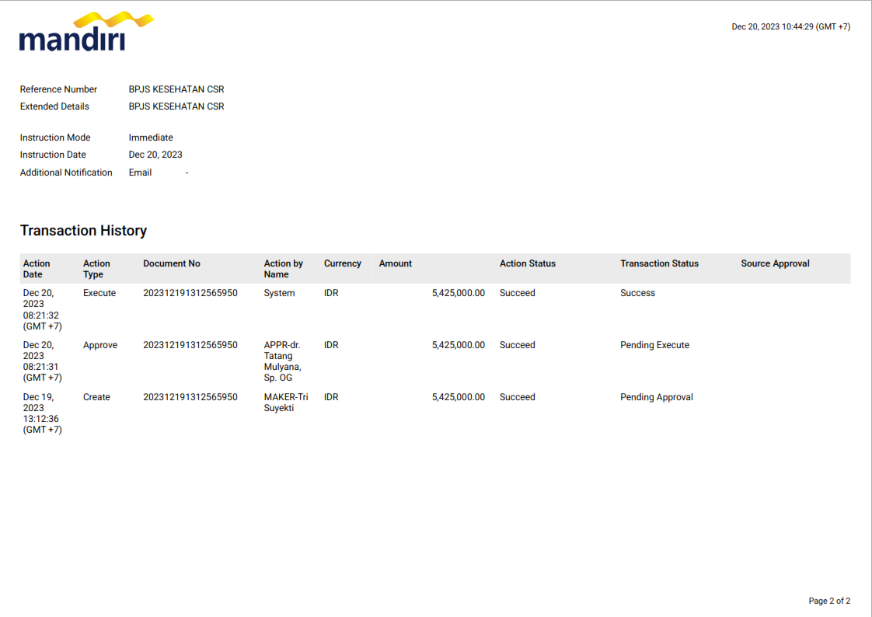Select the Pending Execute transaction status

click(x=654, y=345)
